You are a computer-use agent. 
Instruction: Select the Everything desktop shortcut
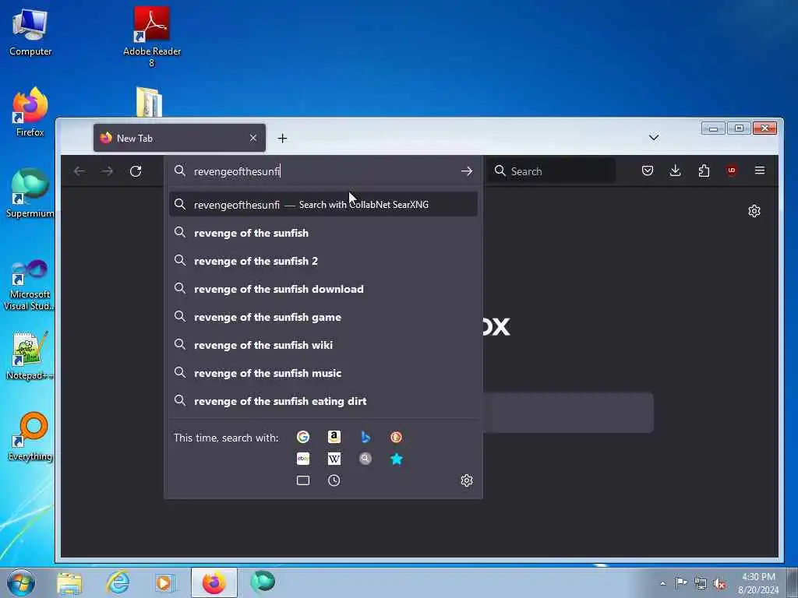(x=30, y=436)
